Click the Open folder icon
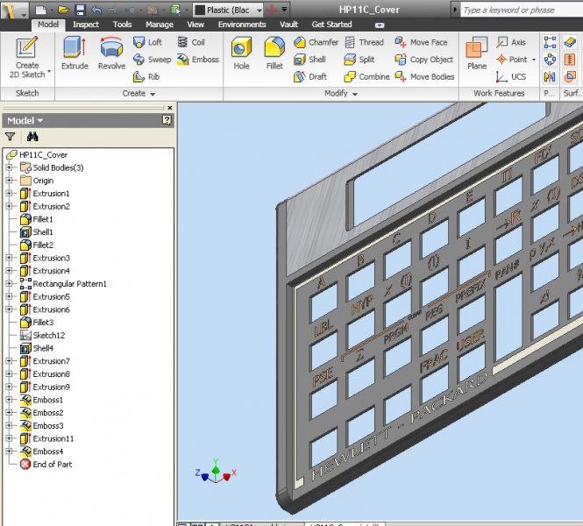Viewport: 583px width, 526px height. tap(63, 10)
